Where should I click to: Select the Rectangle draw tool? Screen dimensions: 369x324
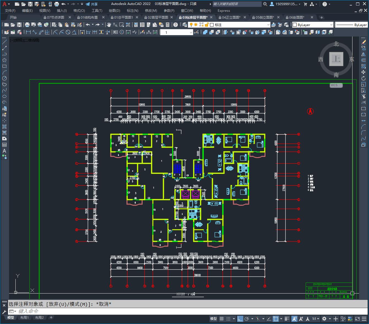pos(4,66)
